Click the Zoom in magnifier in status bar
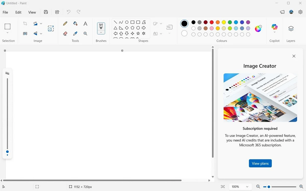Viewport: 306px width, 191px height. click(x=301, y=187)
